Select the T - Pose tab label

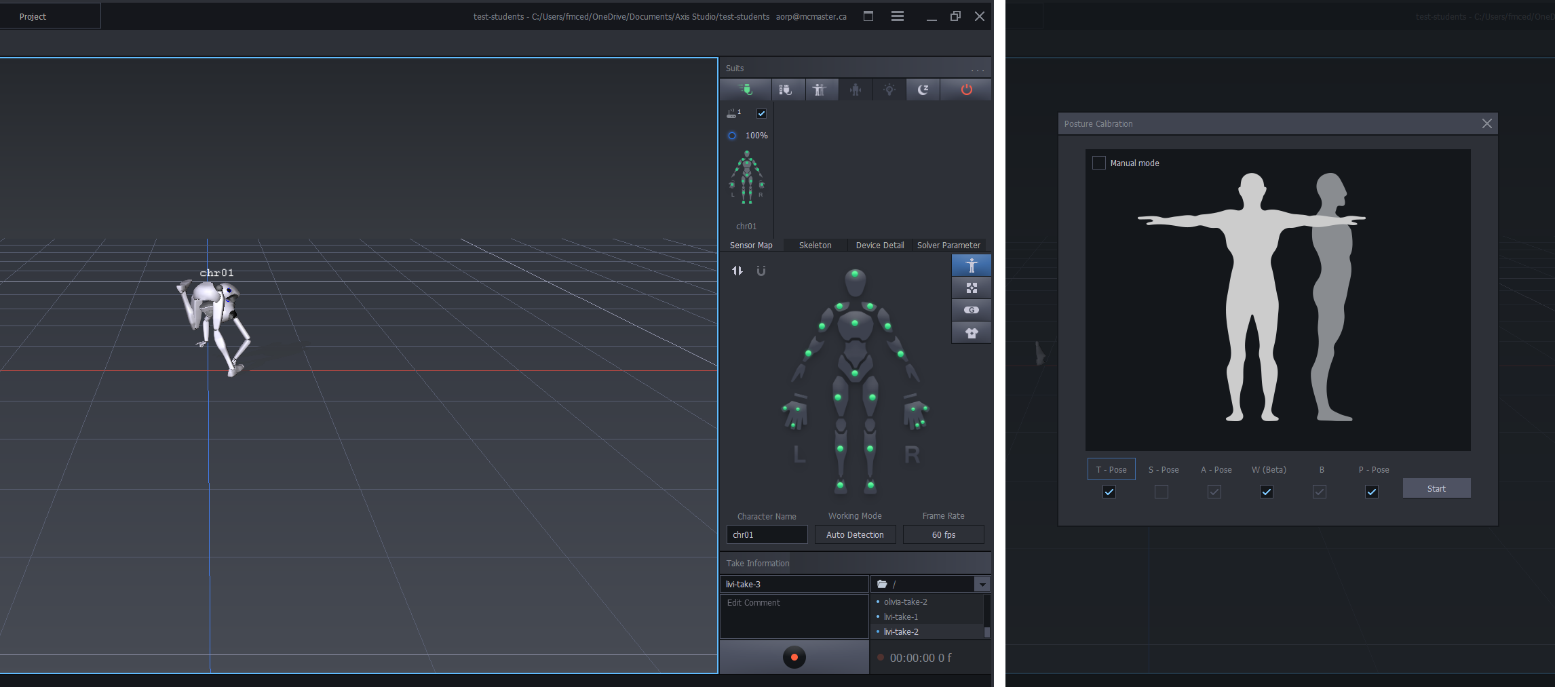1111,469
